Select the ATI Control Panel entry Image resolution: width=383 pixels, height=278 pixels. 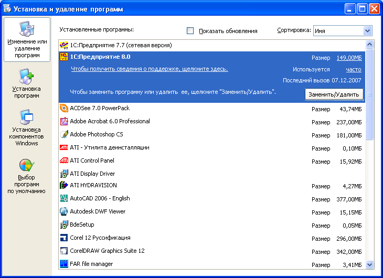pyautogui.click(x=212, y=161)
